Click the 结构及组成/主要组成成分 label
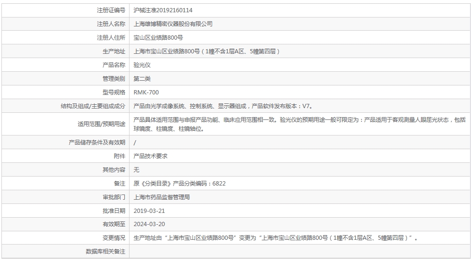Viewport: 476px width, 262px height. pyautogui.click(x=93, y=106)
